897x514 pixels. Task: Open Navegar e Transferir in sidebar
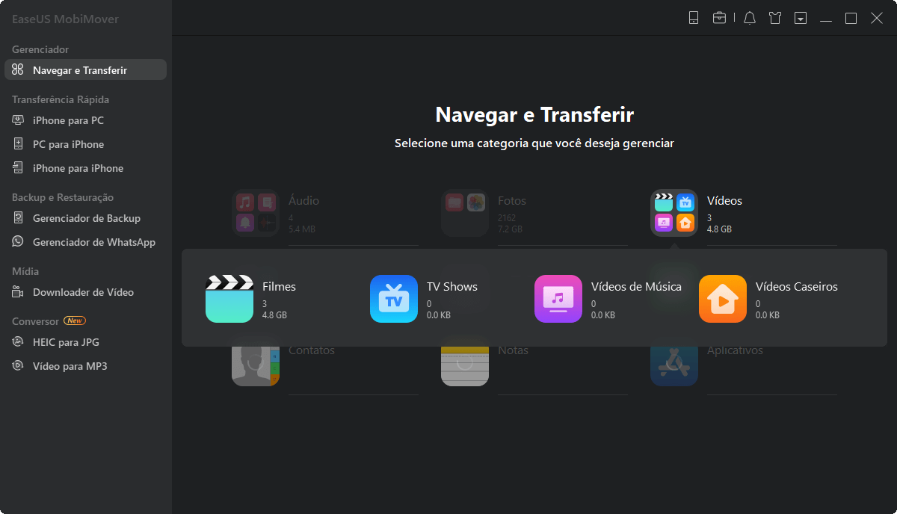pos(85,70)
